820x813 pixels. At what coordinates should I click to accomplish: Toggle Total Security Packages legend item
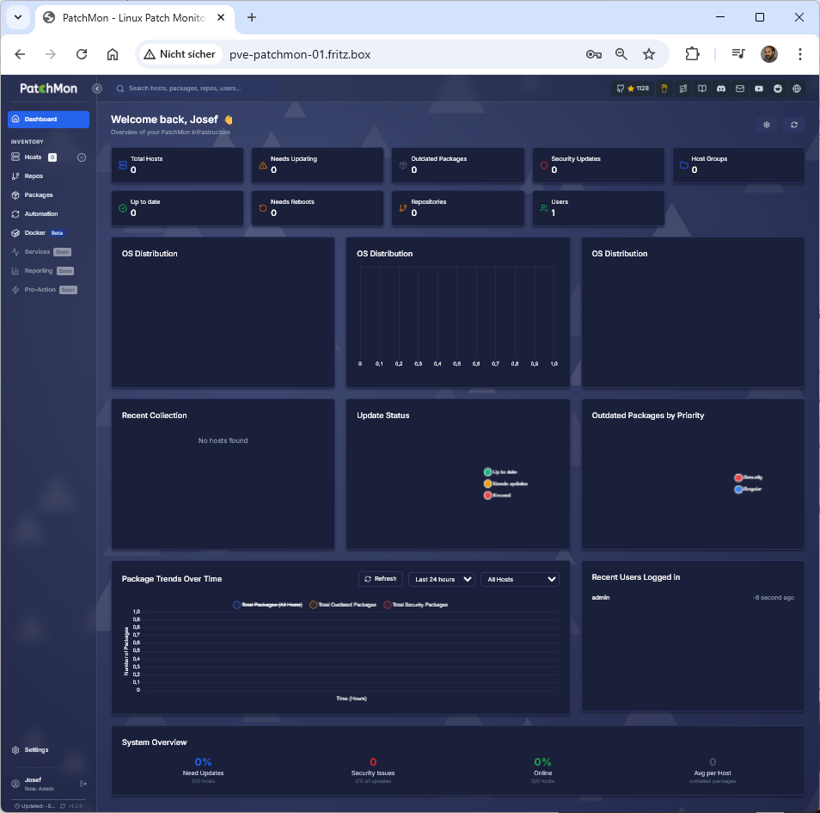pos(416,605)
